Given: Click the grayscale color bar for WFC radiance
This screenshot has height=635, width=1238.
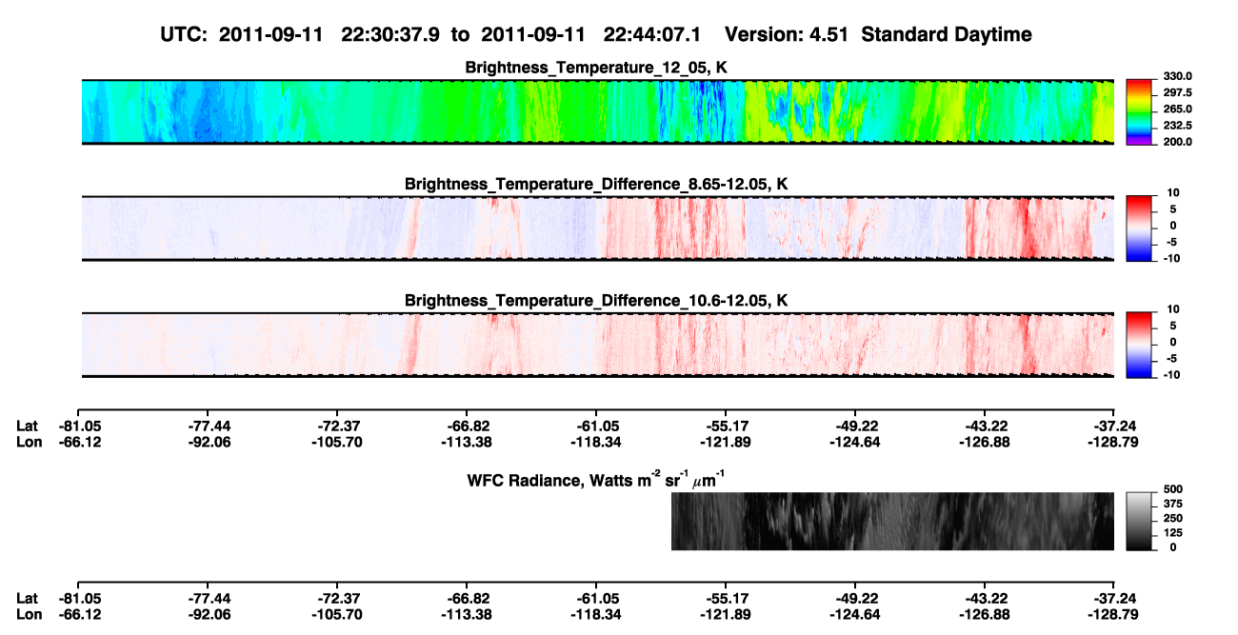Looking at the screenshot, I should (x=1139, y=521).
